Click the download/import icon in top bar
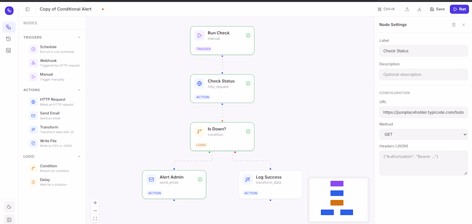This screenshot has height=224, width=472. [x=419, y=9]
